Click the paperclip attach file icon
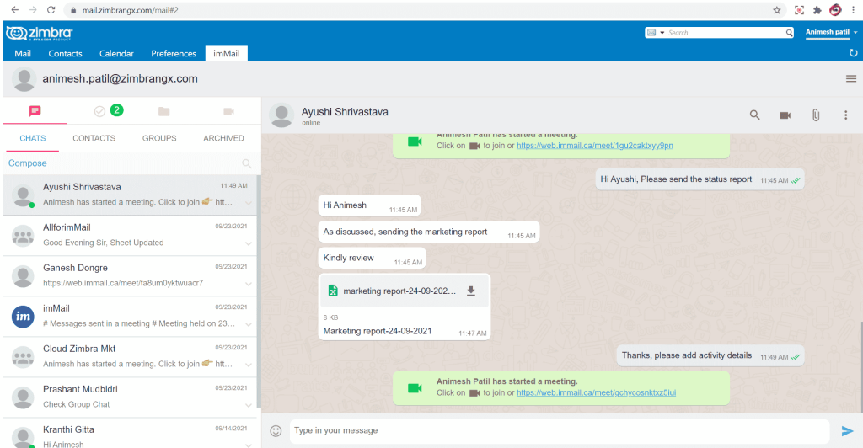The image size is (863, 448). click(x=815, y=115)
